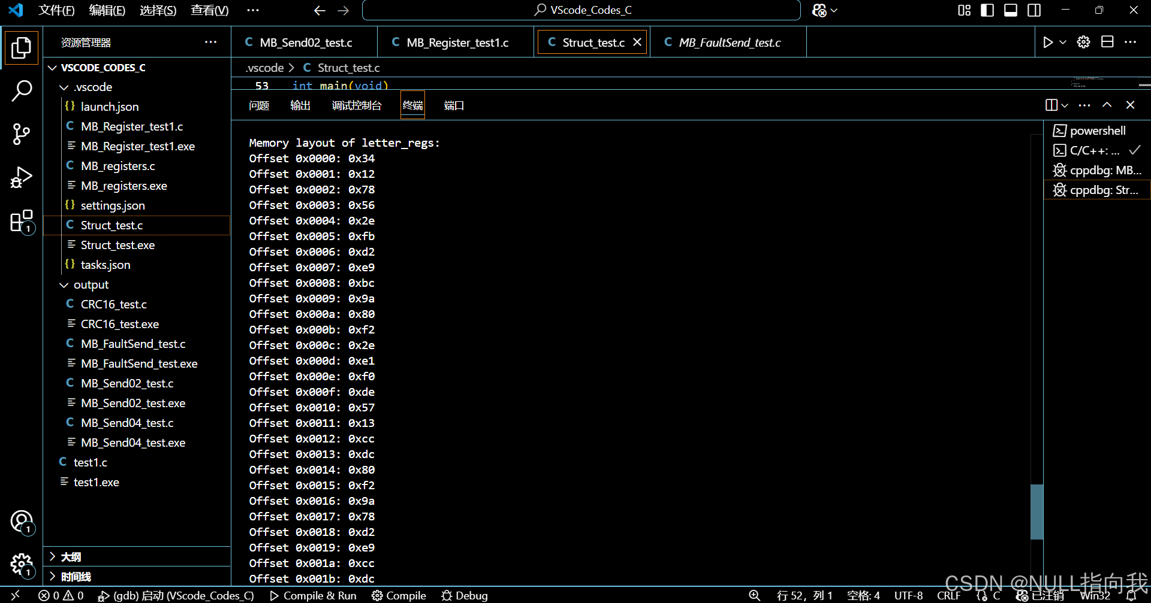Viewport: 1151px width, 603px height.
Task: Close the terminal panel
Action: pyautogui.click(x=1130, y=105)
